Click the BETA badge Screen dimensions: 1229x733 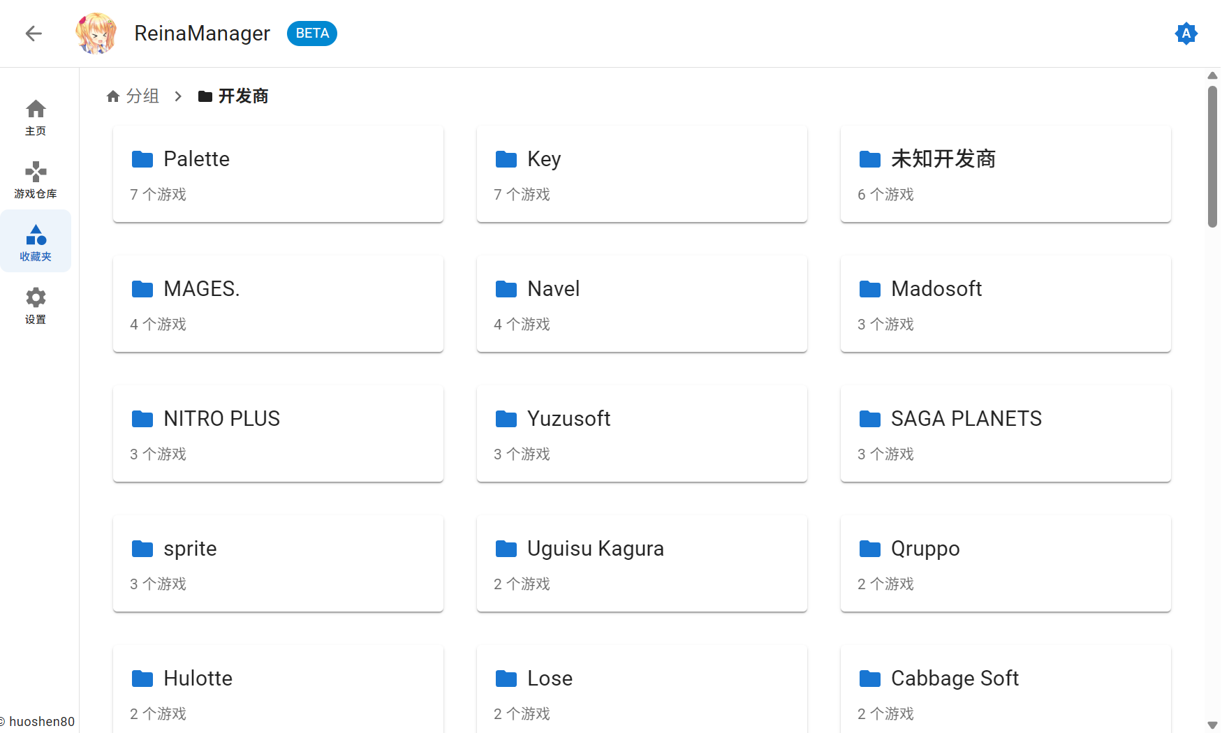(312, 34)
